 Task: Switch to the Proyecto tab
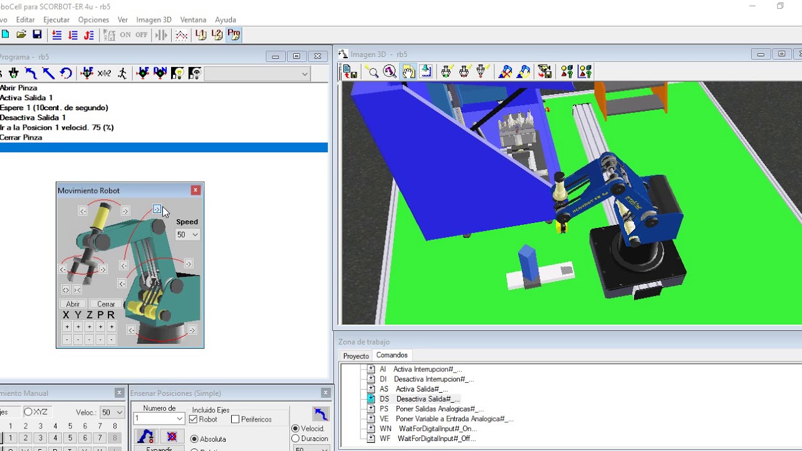(356, 356)
